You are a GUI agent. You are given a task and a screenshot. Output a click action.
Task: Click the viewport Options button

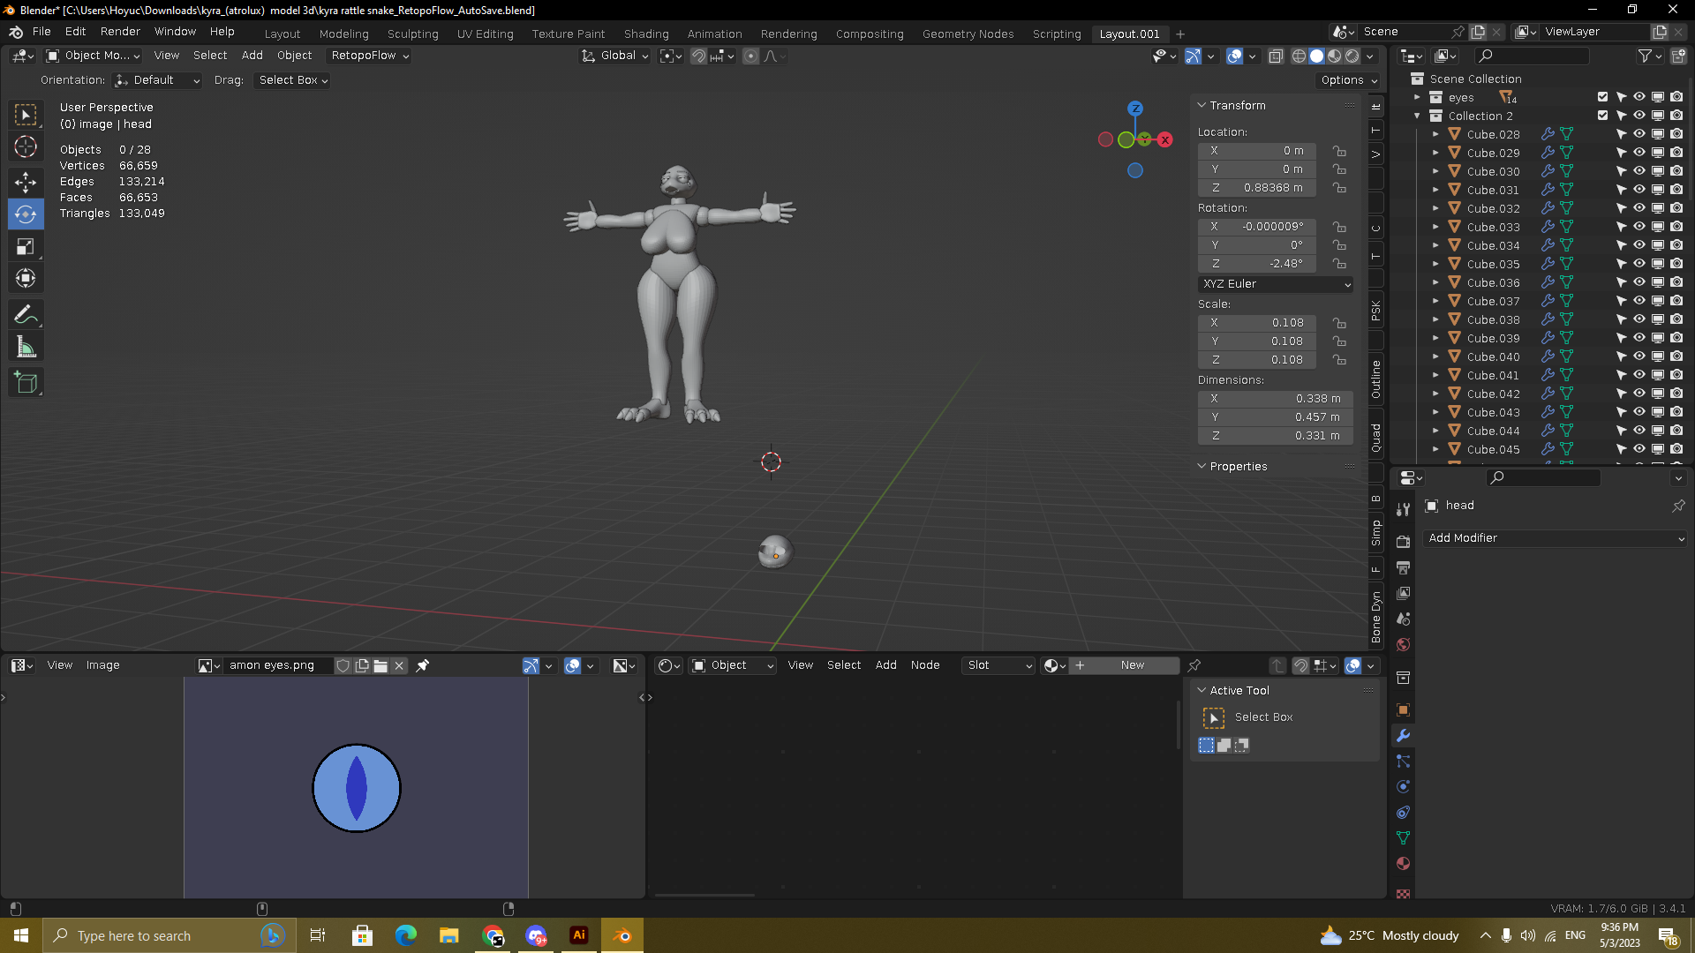point(1348,80)
